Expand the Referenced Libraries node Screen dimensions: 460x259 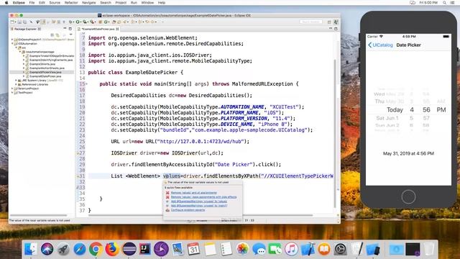[16, 84]
